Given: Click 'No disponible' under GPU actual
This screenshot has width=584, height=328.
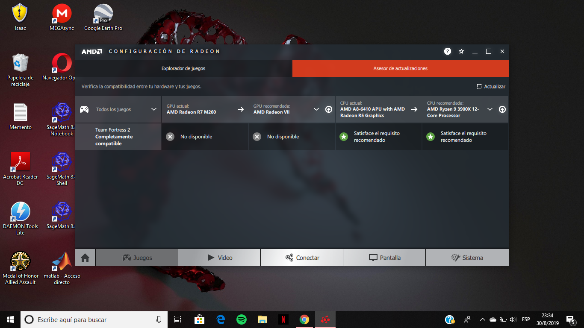Looking at the screenshot, I should [196, 137].
